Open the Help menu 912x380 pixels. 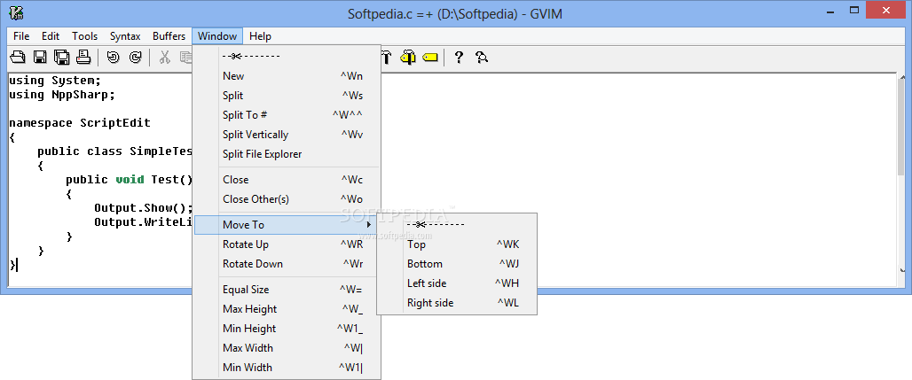pyautogui.click(x=260, y=36)
